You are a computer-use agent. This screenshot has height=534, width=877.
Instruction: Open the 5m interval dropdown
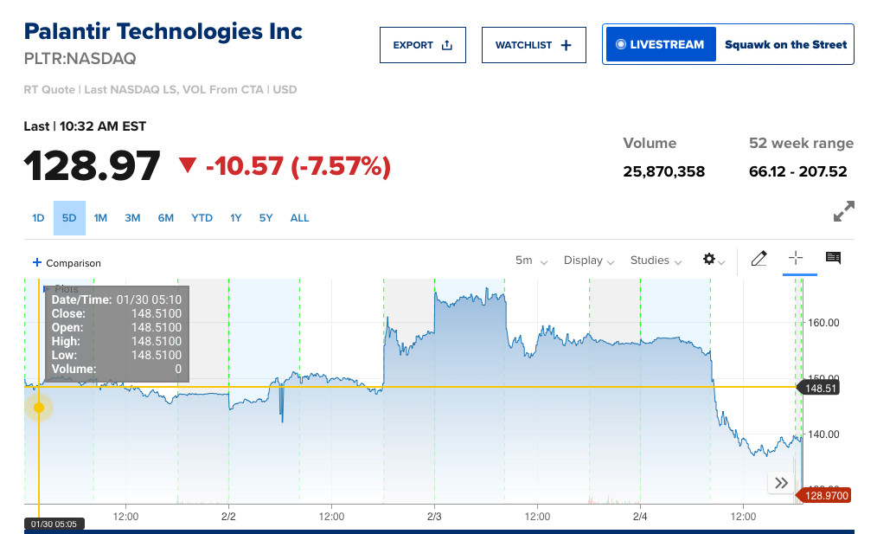(531, 261)
